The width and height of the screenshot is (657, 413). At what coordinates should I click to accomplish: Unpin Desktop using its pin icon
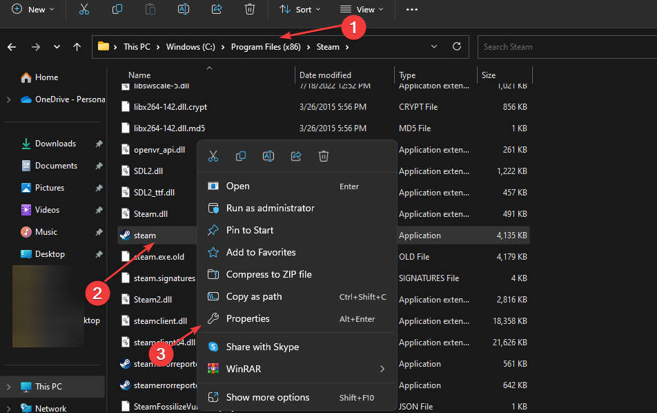coord(99,254)
